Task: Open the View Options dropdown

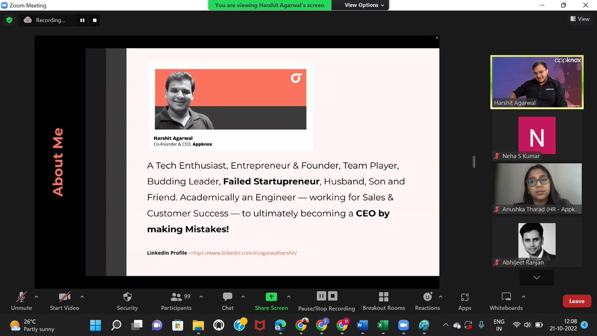Action: point(364,5)
